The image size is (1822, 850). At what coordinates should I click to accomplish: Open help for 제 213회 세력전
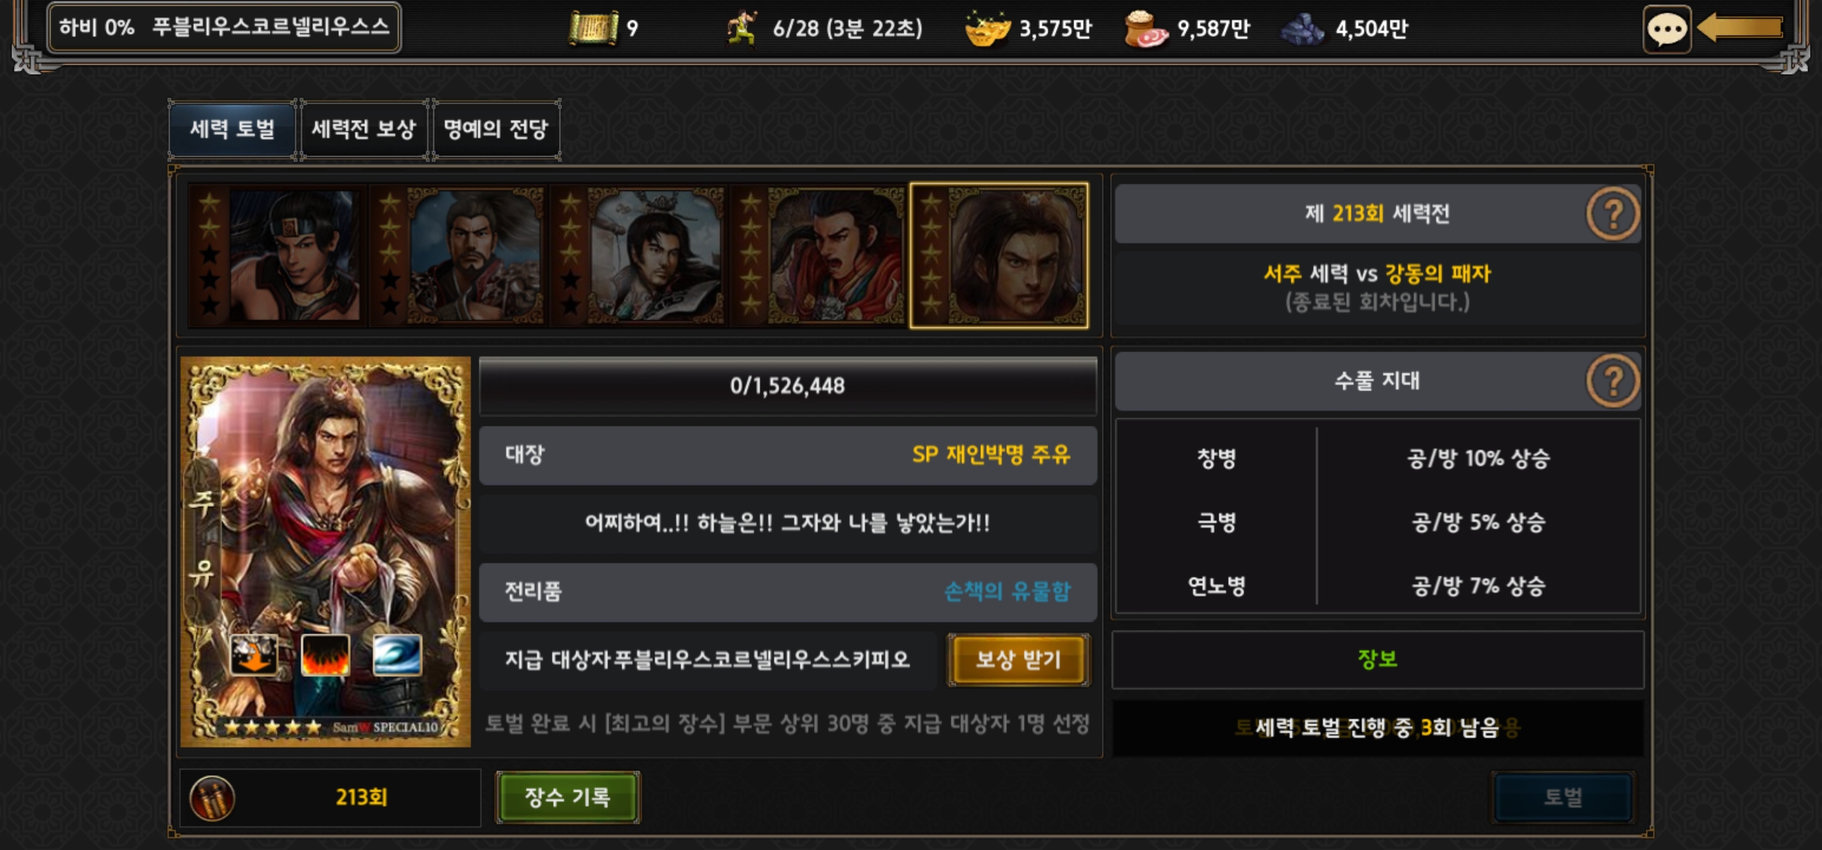(1613, 213)
